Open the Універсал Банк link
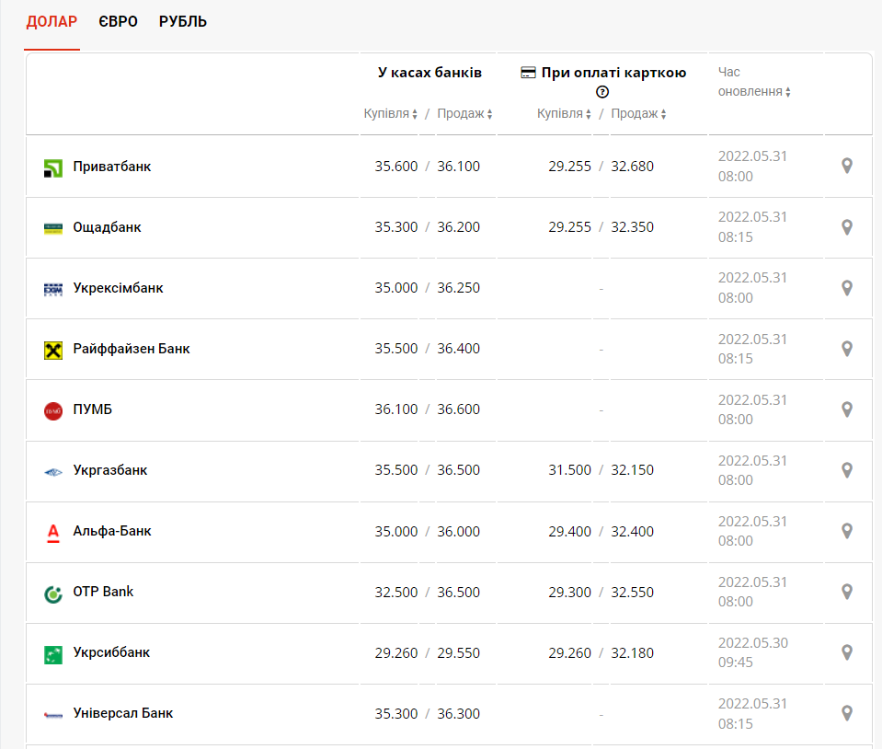Screen dimensions: 882x749 pyautogui.click(x=123, y=713)
